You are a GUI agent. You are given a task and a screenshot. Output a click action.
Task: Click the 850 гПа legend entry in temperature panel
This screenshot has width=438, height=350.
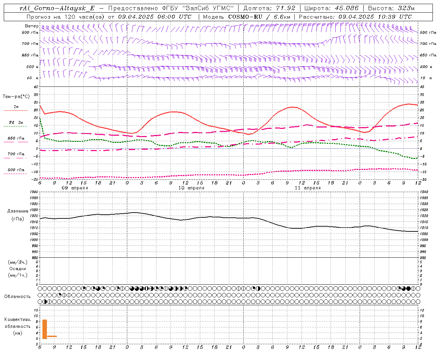pyautogui.click(x=16, y=138)
